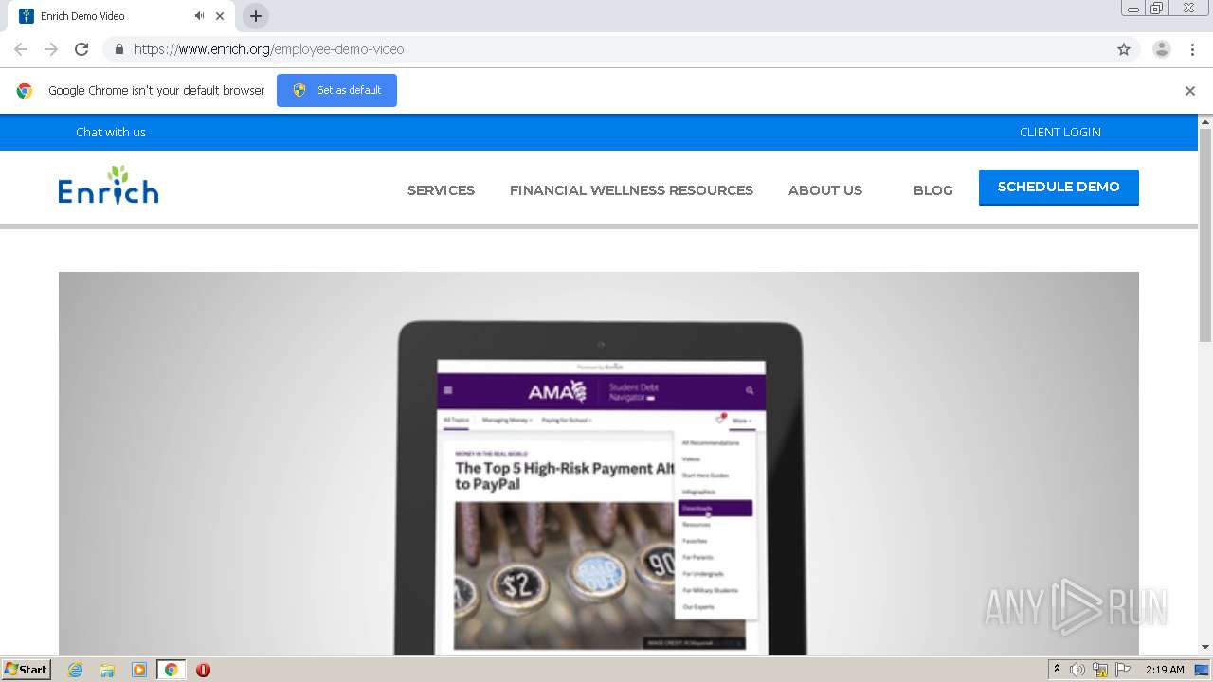Click the Set as default button
Viewport: 1213px width, 682px height.
pyautogui.click(x=336, y=90)
